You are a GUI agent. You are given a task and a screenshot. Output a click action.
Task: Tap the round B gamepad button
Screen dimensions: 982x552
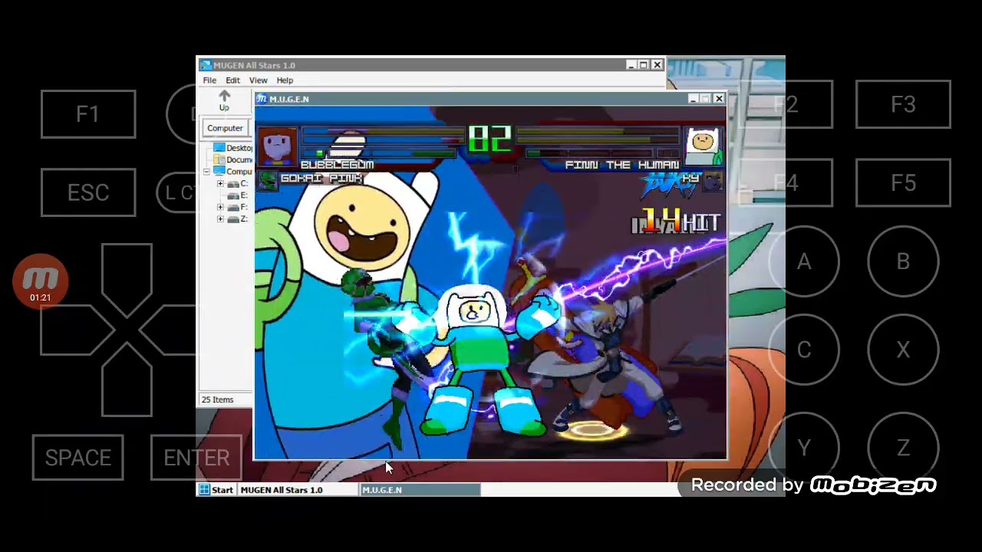coord(903,262)
